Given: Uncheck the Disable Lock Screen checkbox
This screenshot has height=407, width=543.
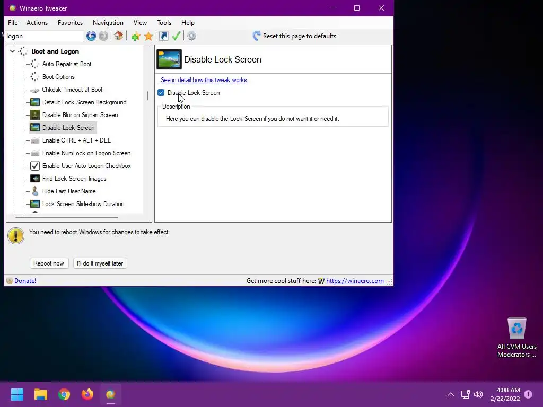Looking at the screenshot, I should 161,92.
